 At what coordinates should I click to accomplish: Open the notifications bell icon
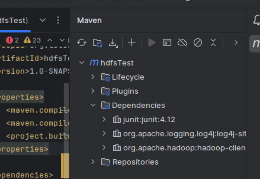pos(257,20)
